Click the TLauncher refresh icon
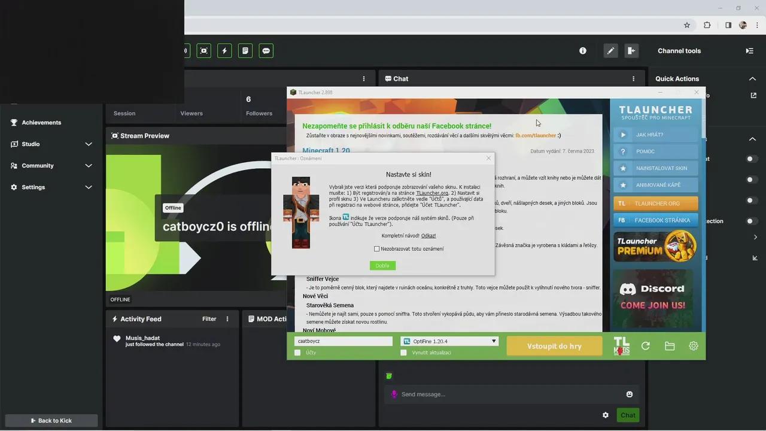 pos(646,346)
